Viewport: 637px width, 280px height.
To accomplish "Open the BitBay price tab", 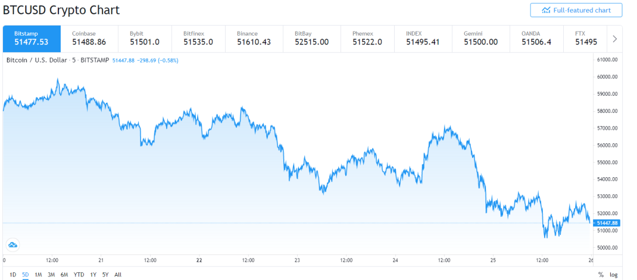I will pyautogui.click(x=311, y=39).
